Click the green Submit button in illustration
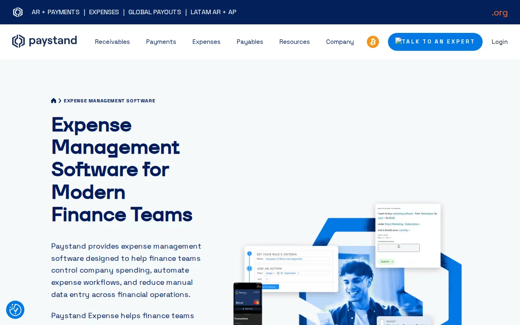The image size is (520, 325). click(387, 262)
